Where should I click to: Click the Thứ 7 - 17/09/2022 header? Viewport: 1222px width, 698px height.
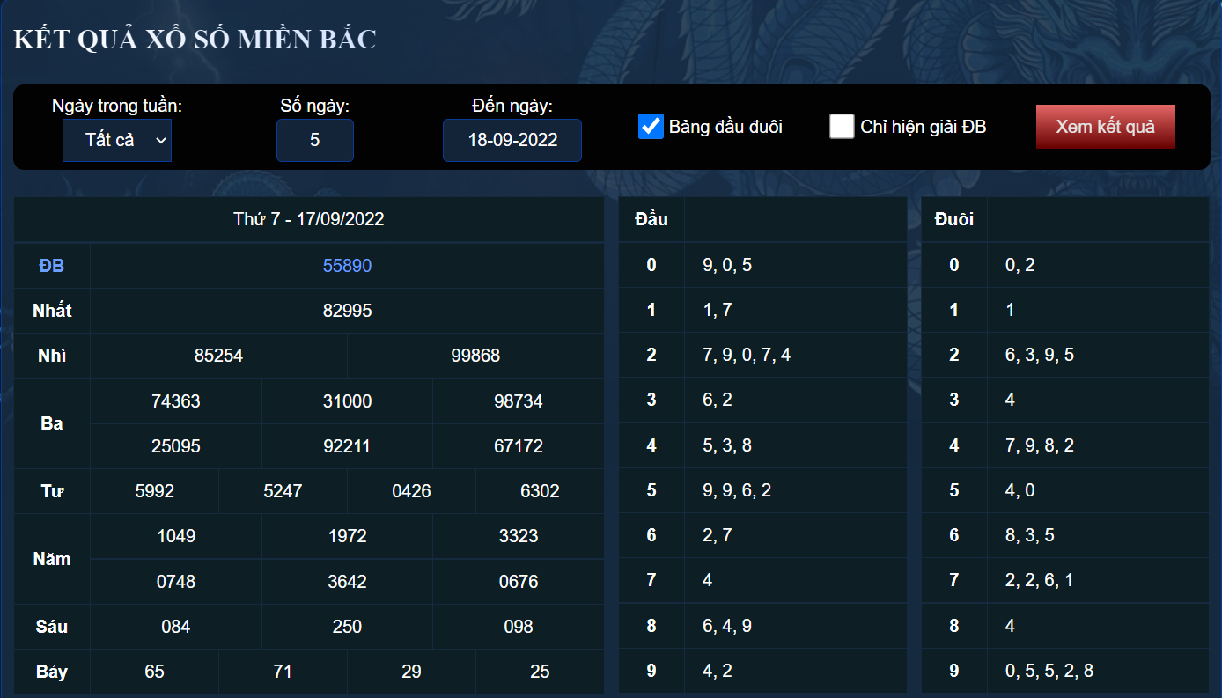click(x=309, y=219)
